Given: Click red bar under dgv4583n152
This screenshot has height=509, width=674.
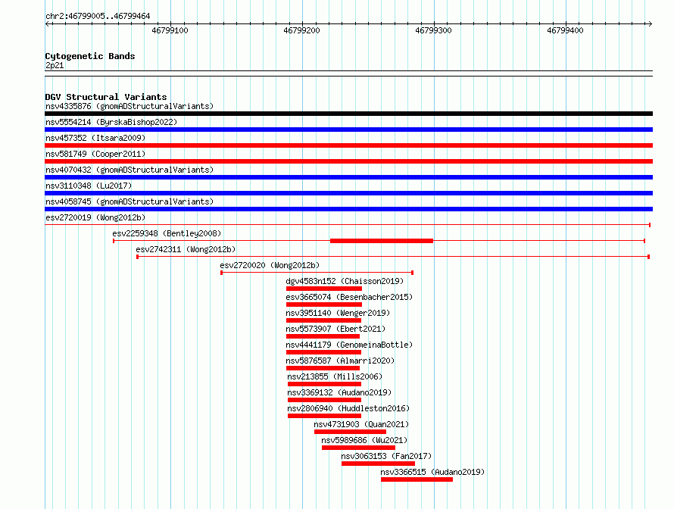Looking at the screenshot, I should (x=324, y=289).
